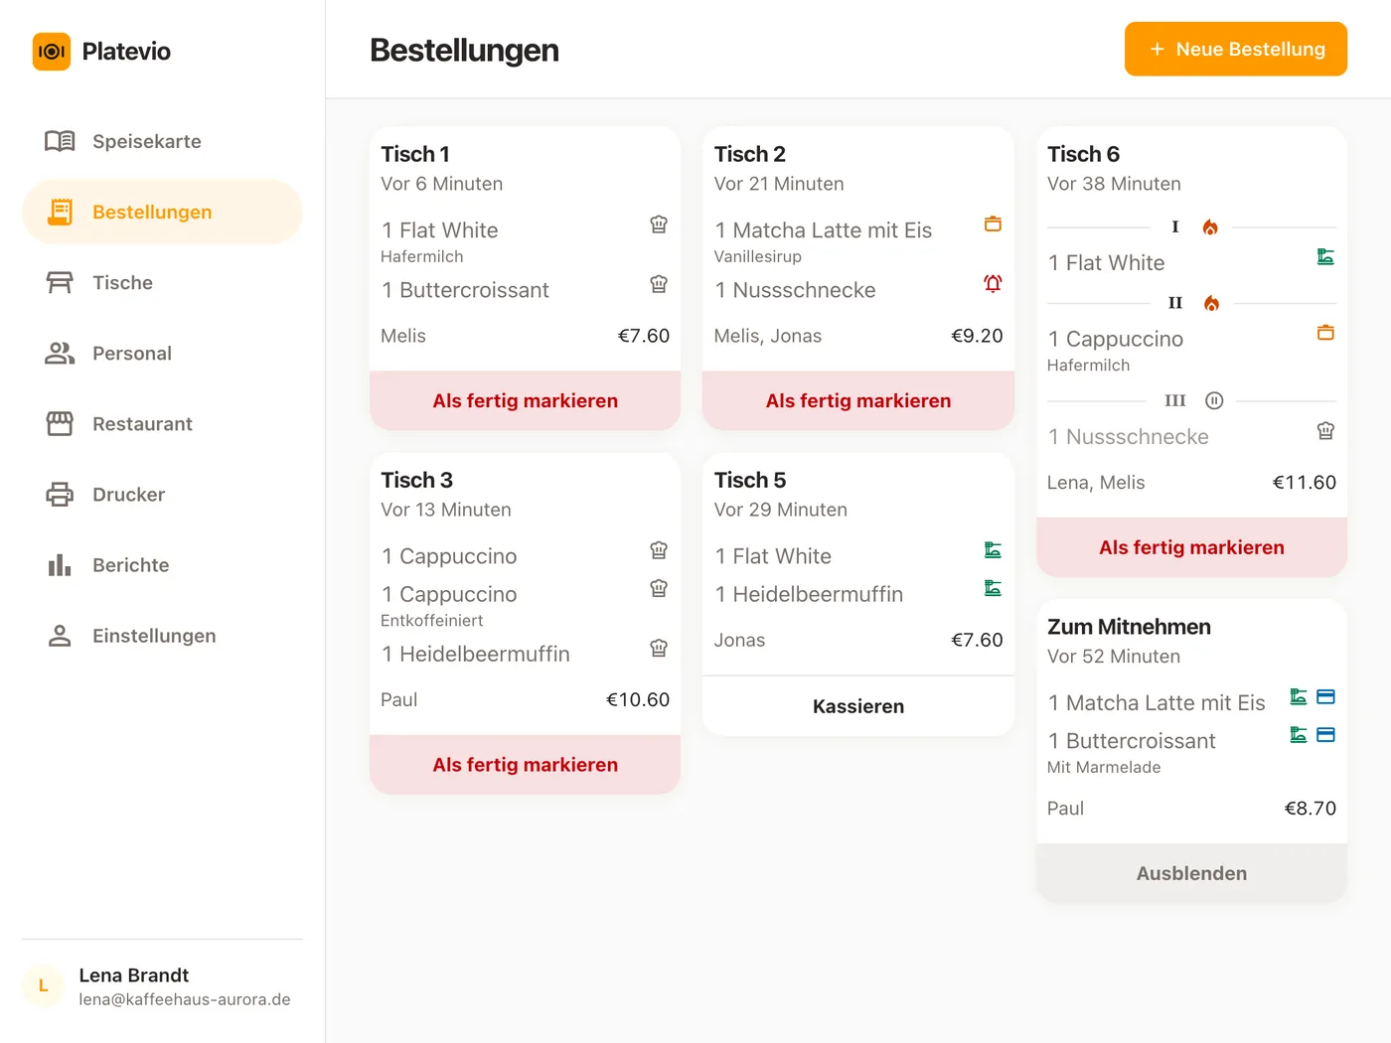
Task: Click card payment icon beside takeaway Matcha Latte
Action: click(1325, 696)
